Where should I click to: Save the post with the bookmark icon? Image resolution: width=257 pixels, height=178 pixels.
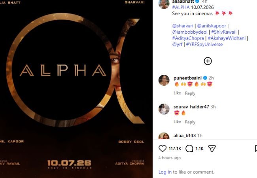click(x=256, y=148)
